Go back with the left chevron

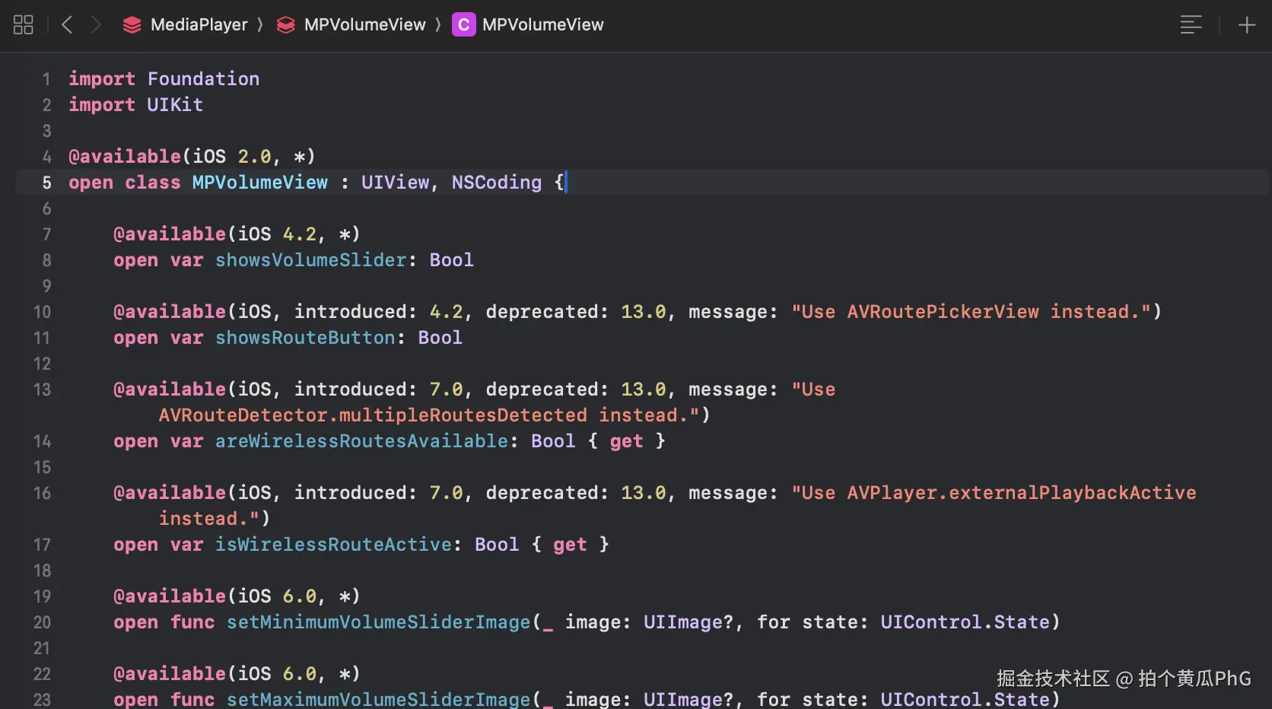tap(67, 25)
